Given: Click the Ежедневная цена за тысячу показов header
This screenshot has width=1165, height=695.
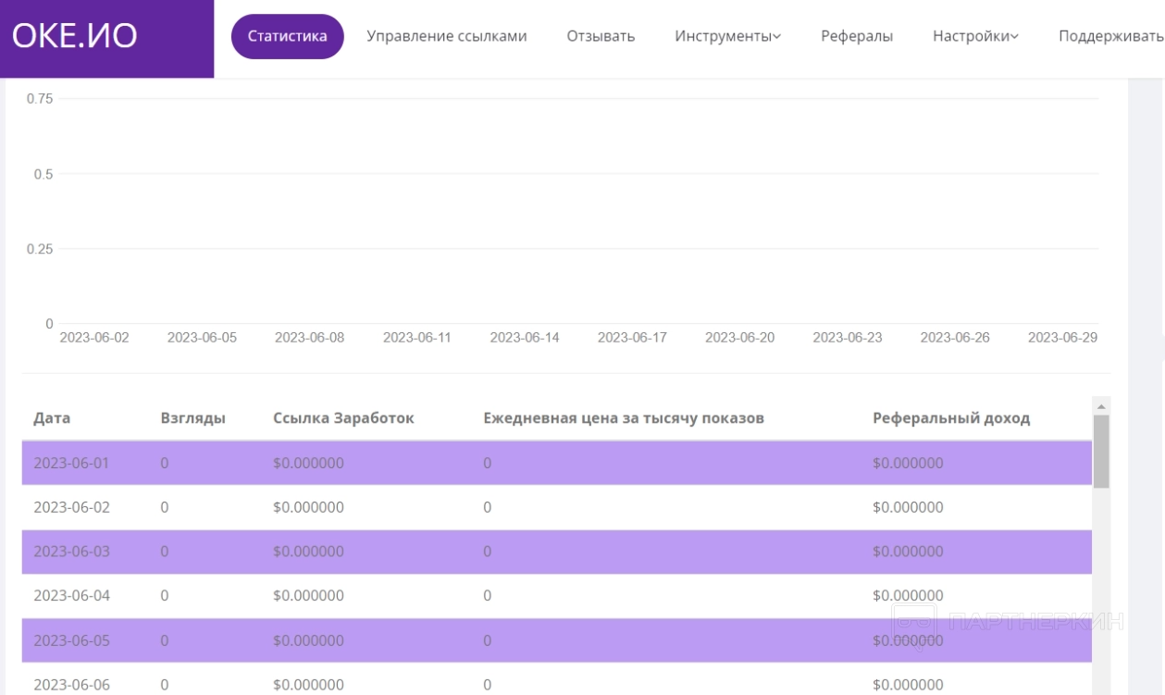Looking at the screenshot, I should click(623, 418).
